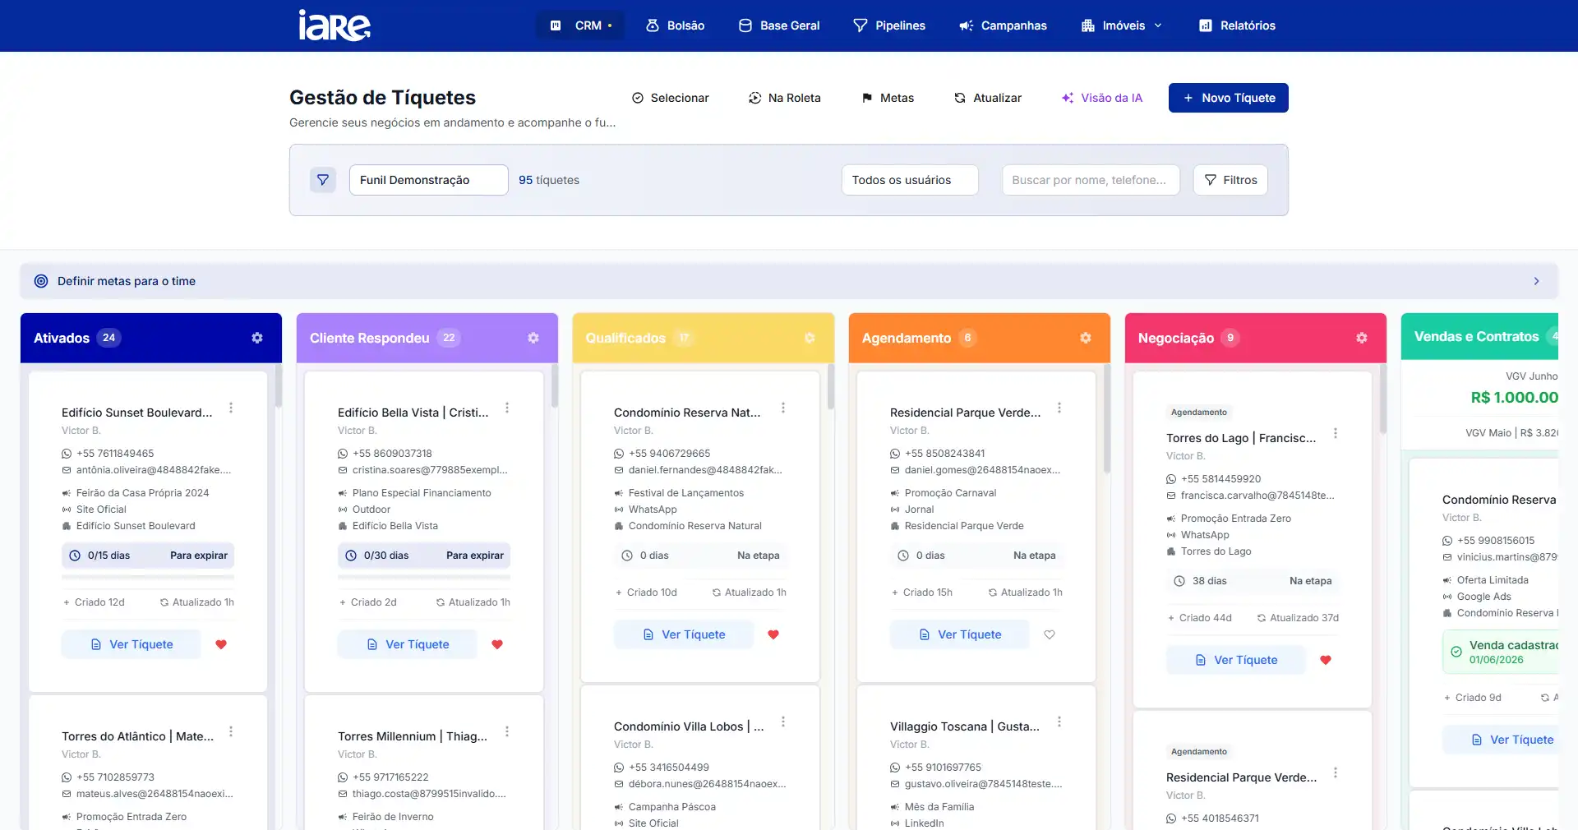Open options menu for Torres do Atlântico card

[231, 731]
